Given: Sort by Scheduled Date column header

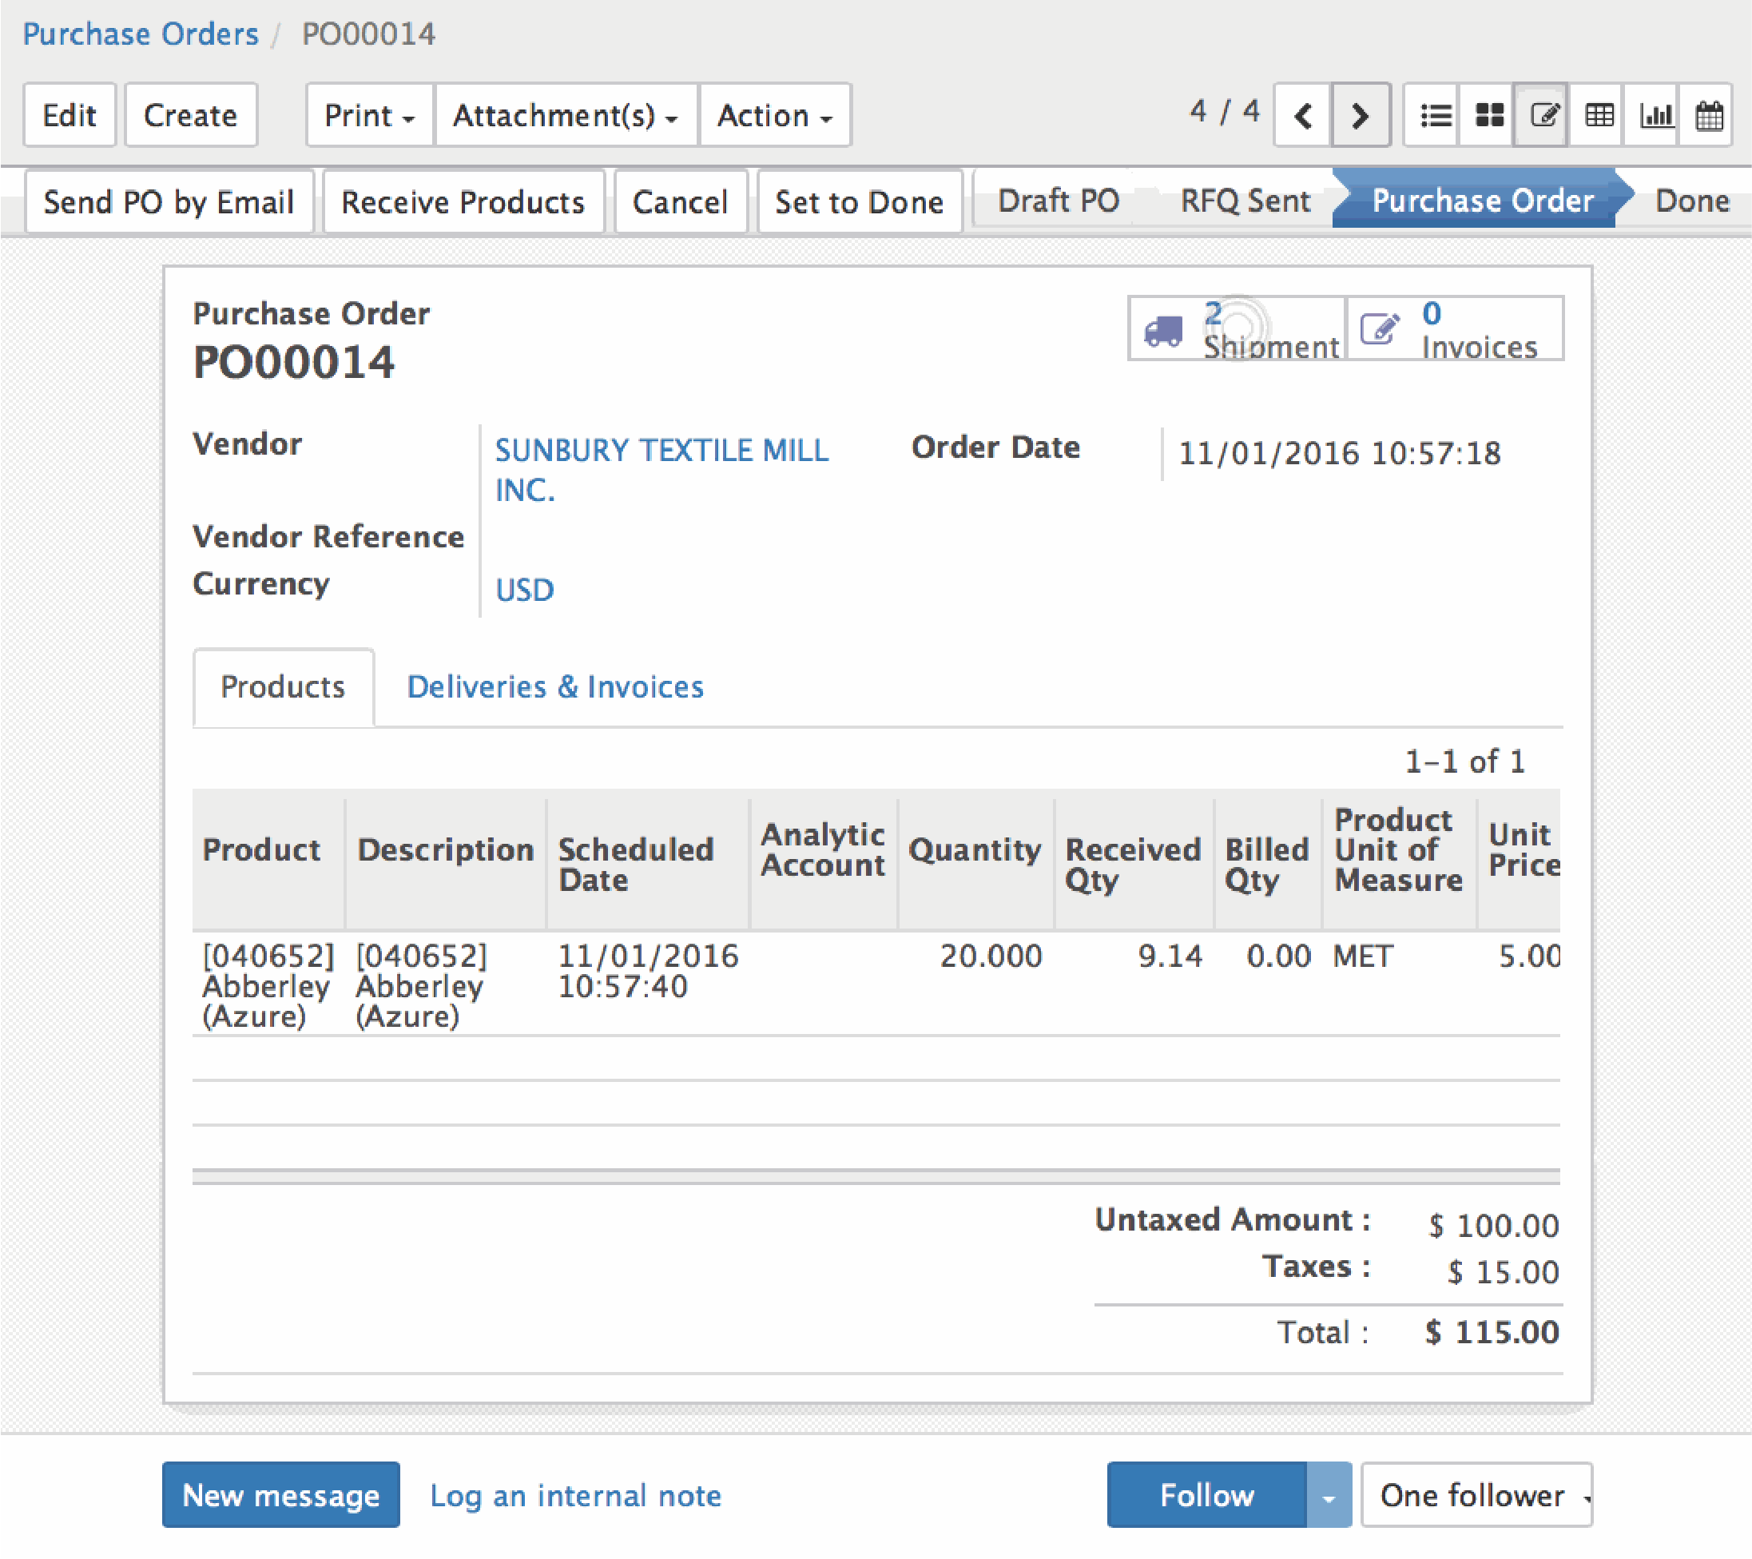Looking at the screenshot, I should click(648, 859).
